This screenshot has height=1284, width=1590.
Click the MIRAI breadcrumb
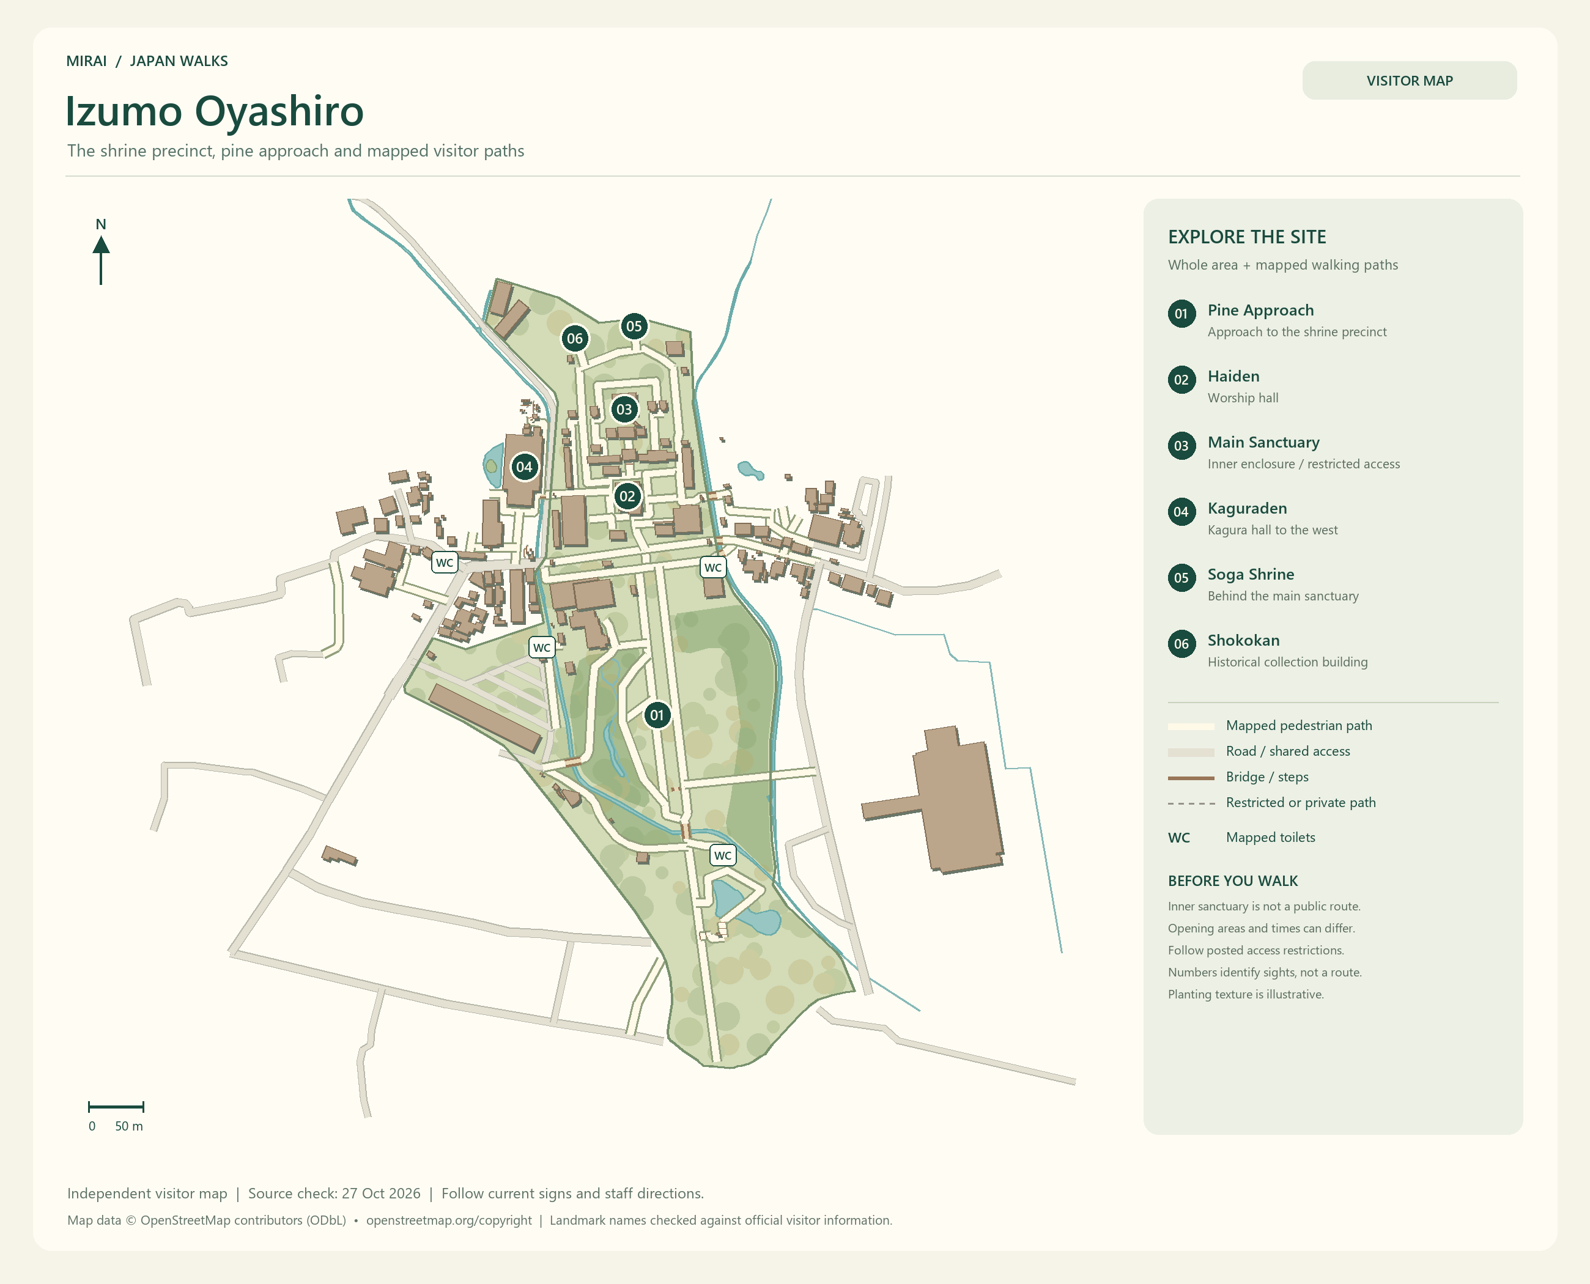pyautogui.click(x=87, y=61)
